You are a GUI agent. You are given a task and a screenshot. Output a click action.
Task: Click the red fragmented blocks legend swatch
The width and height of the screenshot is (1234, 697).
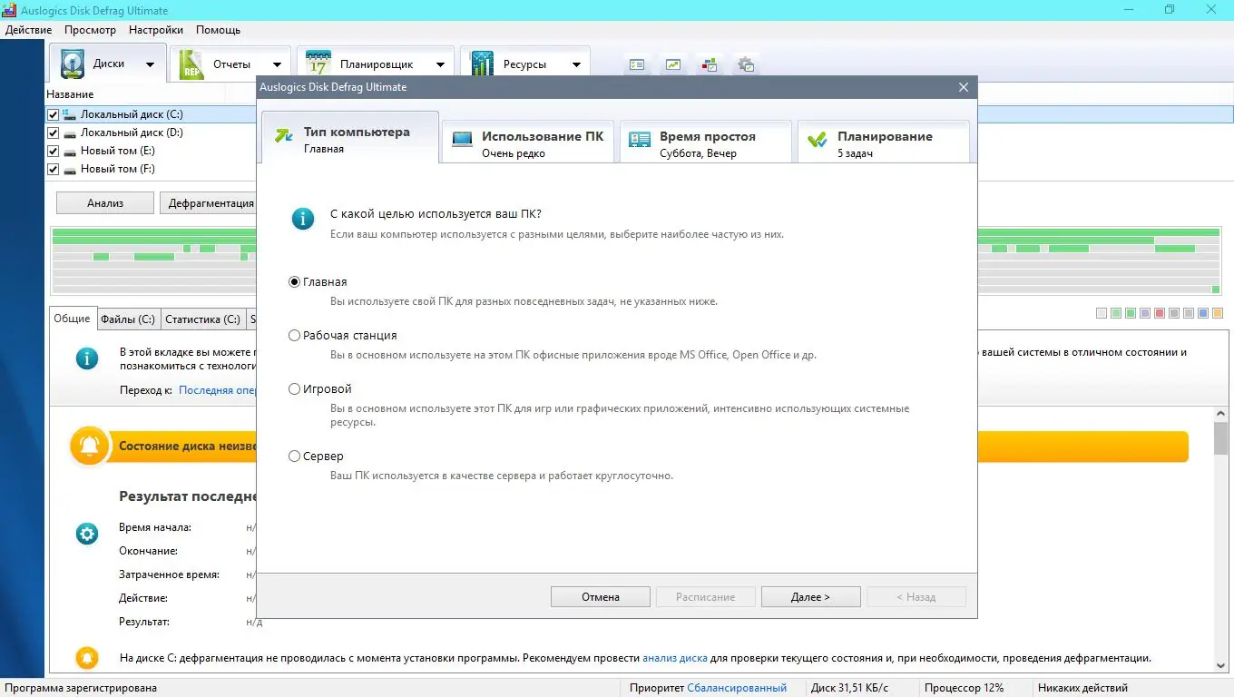1158,313
